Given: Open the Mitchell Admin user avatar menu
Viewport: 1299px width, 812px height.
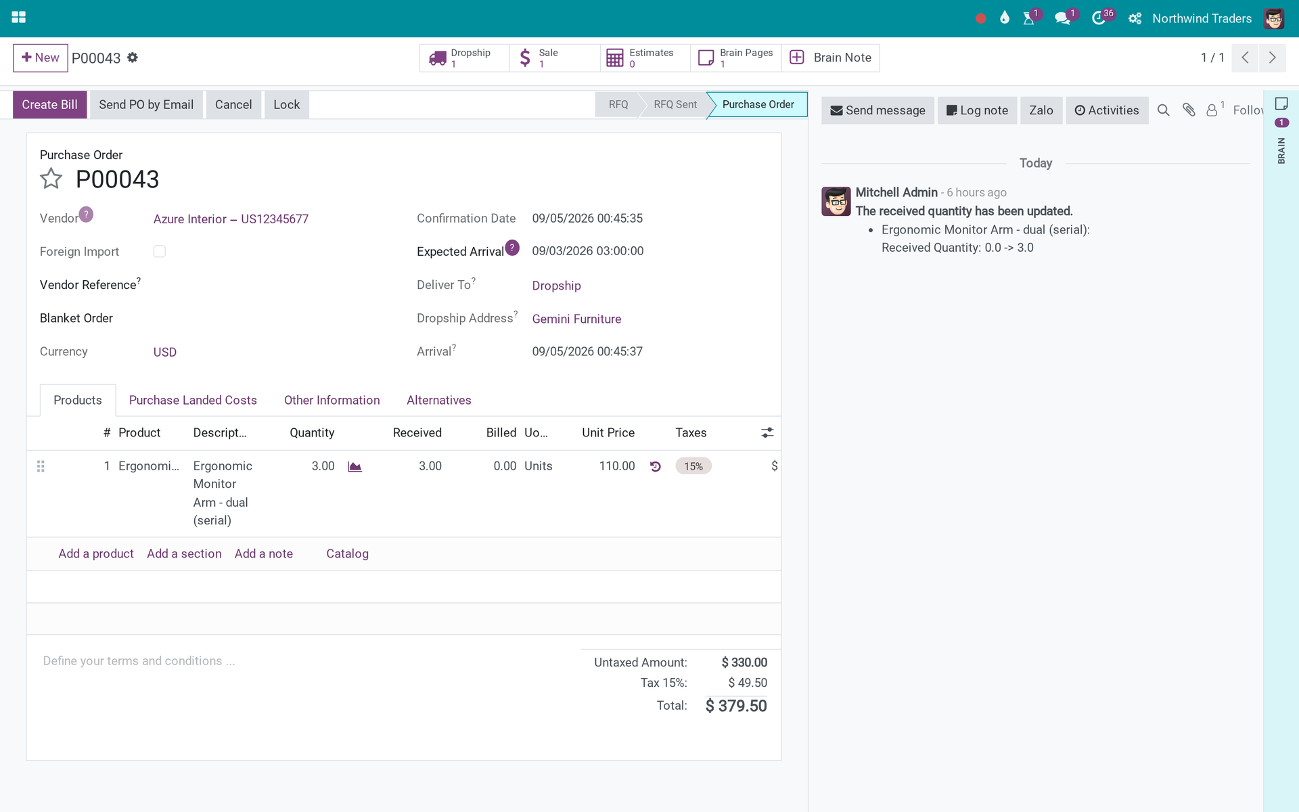Looking at the screenshot, I should click(1274, 18).
